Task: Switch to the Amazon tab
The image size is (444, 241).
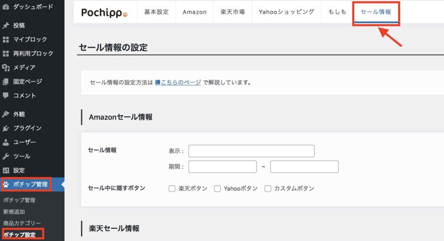Action: coord(195,12)
